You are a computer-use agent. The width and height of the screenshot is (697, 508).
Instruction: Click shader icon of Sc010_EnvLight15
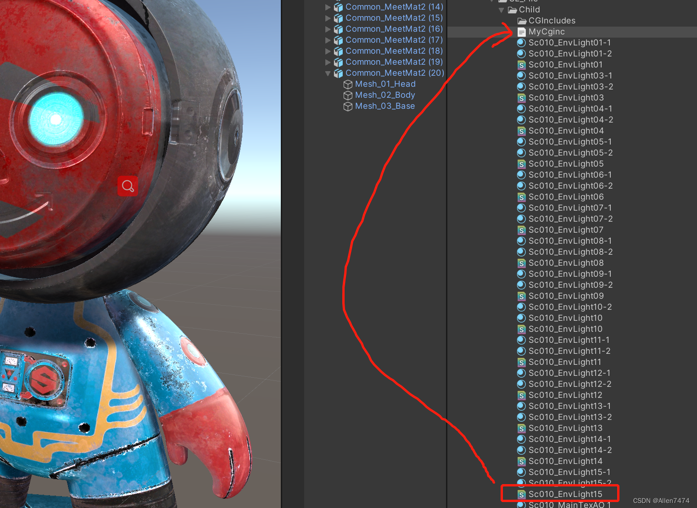pyautogui.click(x=521, y=494)
